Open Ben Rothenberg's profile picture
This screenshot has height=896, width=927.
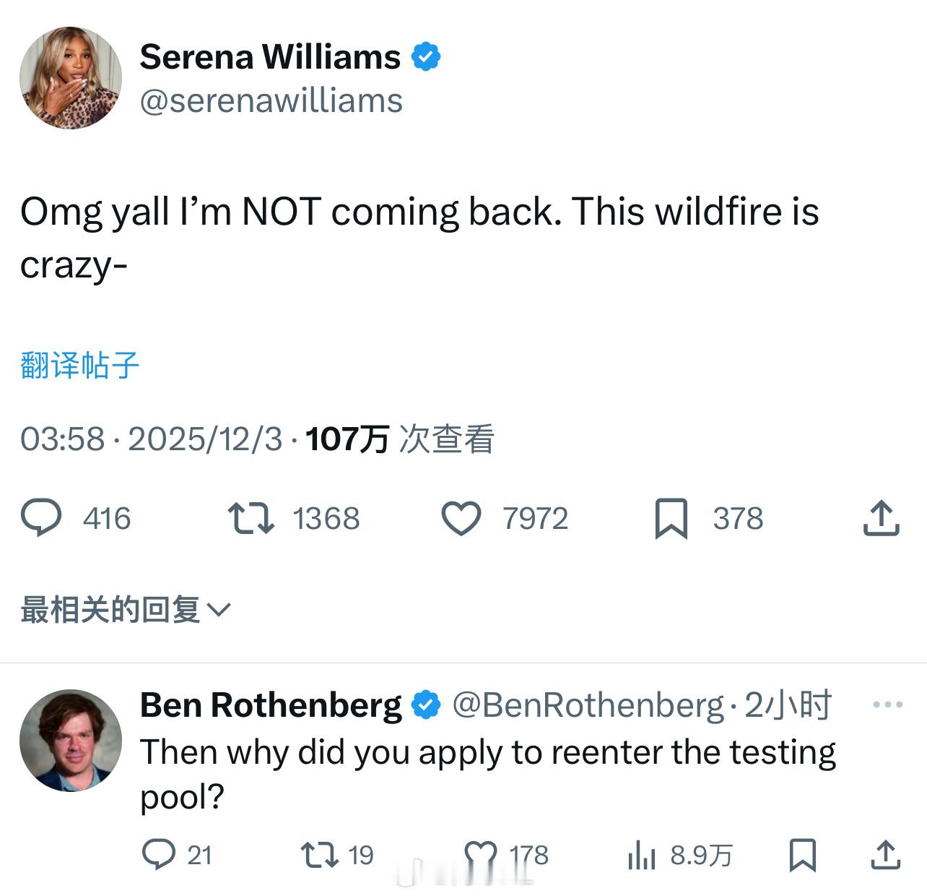(70, 740)
